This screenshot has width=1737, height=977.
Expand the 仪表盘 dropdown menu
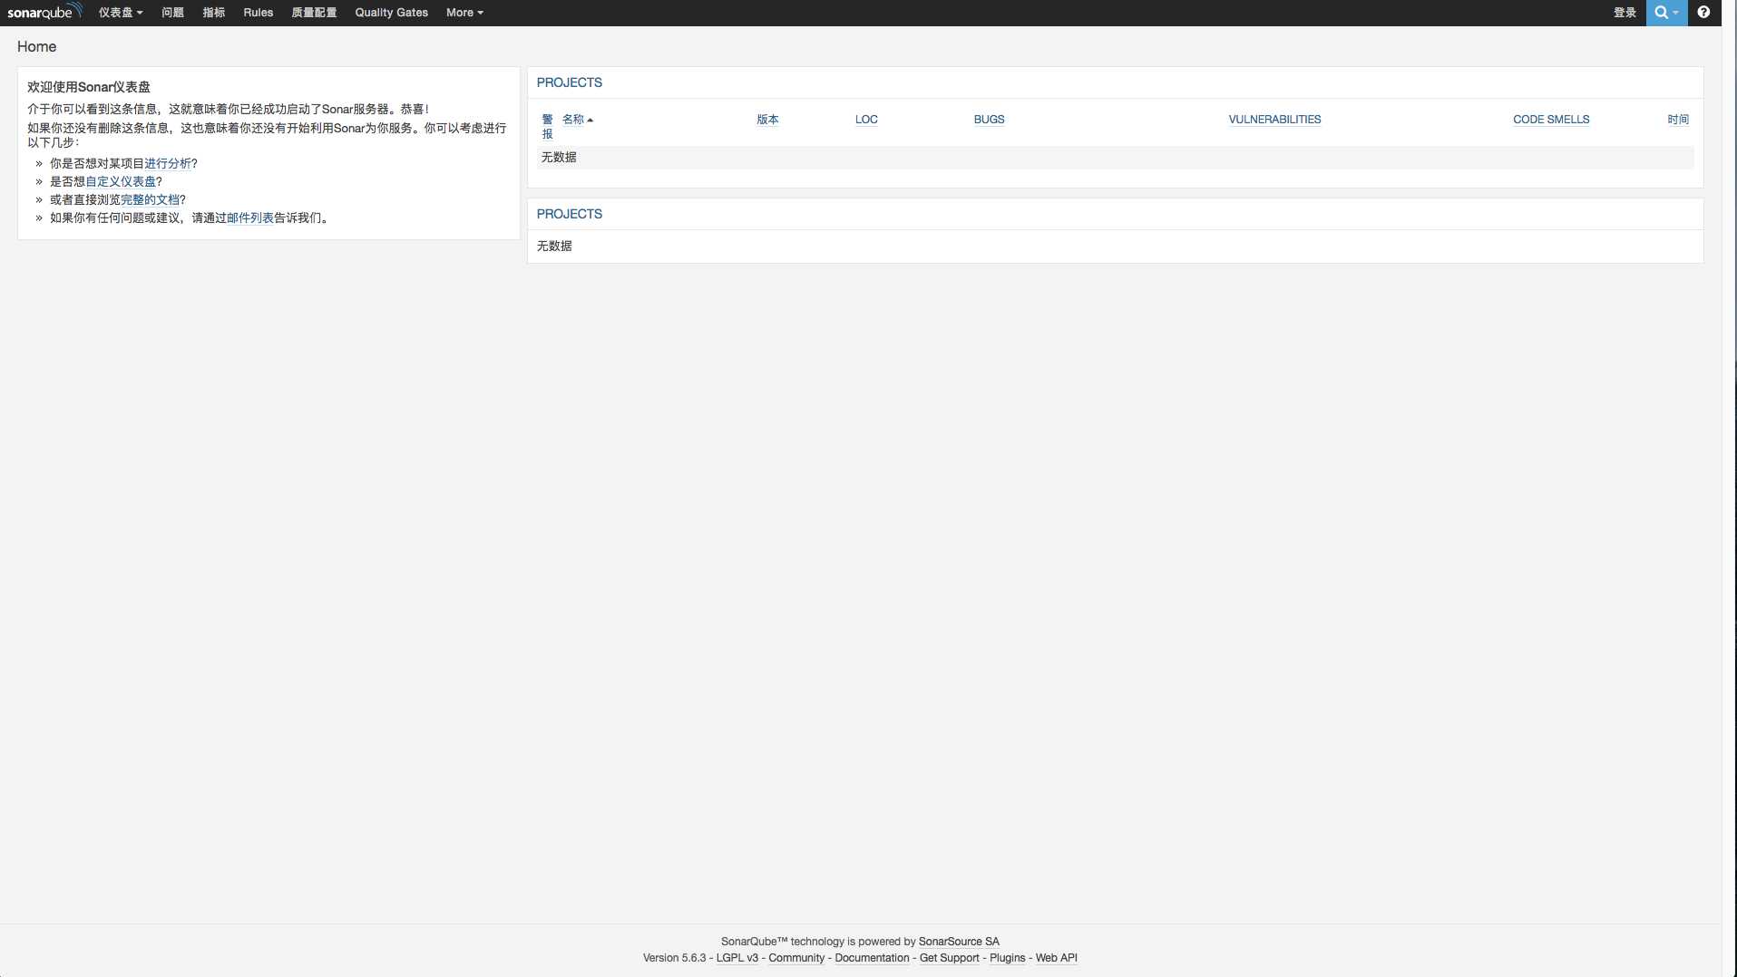click(121, 13)
